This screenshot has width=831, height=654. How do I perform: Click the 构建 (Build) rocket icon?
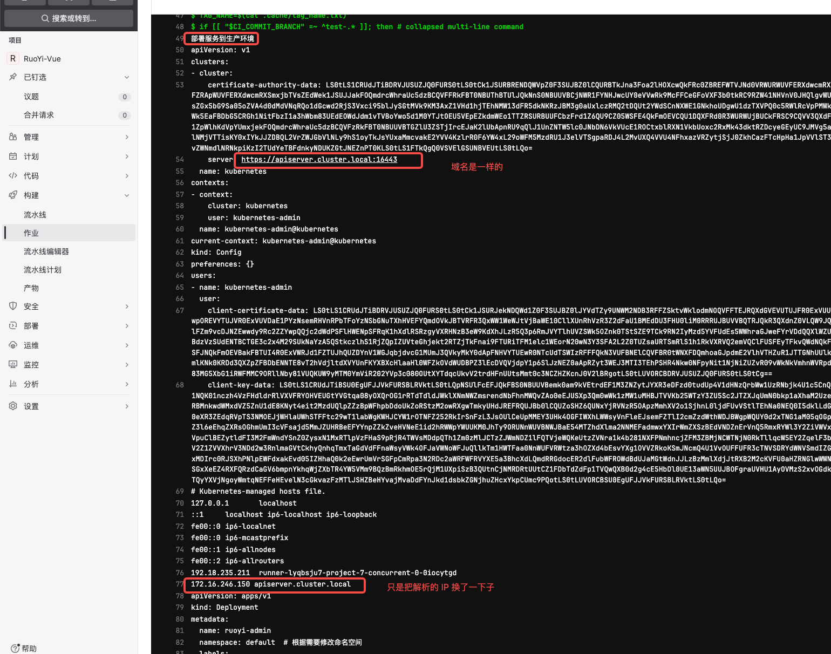13,195
